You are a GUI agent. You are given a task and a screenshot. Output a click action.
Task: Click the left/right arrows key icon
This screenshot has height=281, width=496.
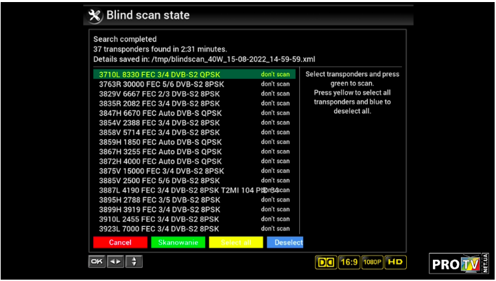pyautogui.click(x=115, y=261)
